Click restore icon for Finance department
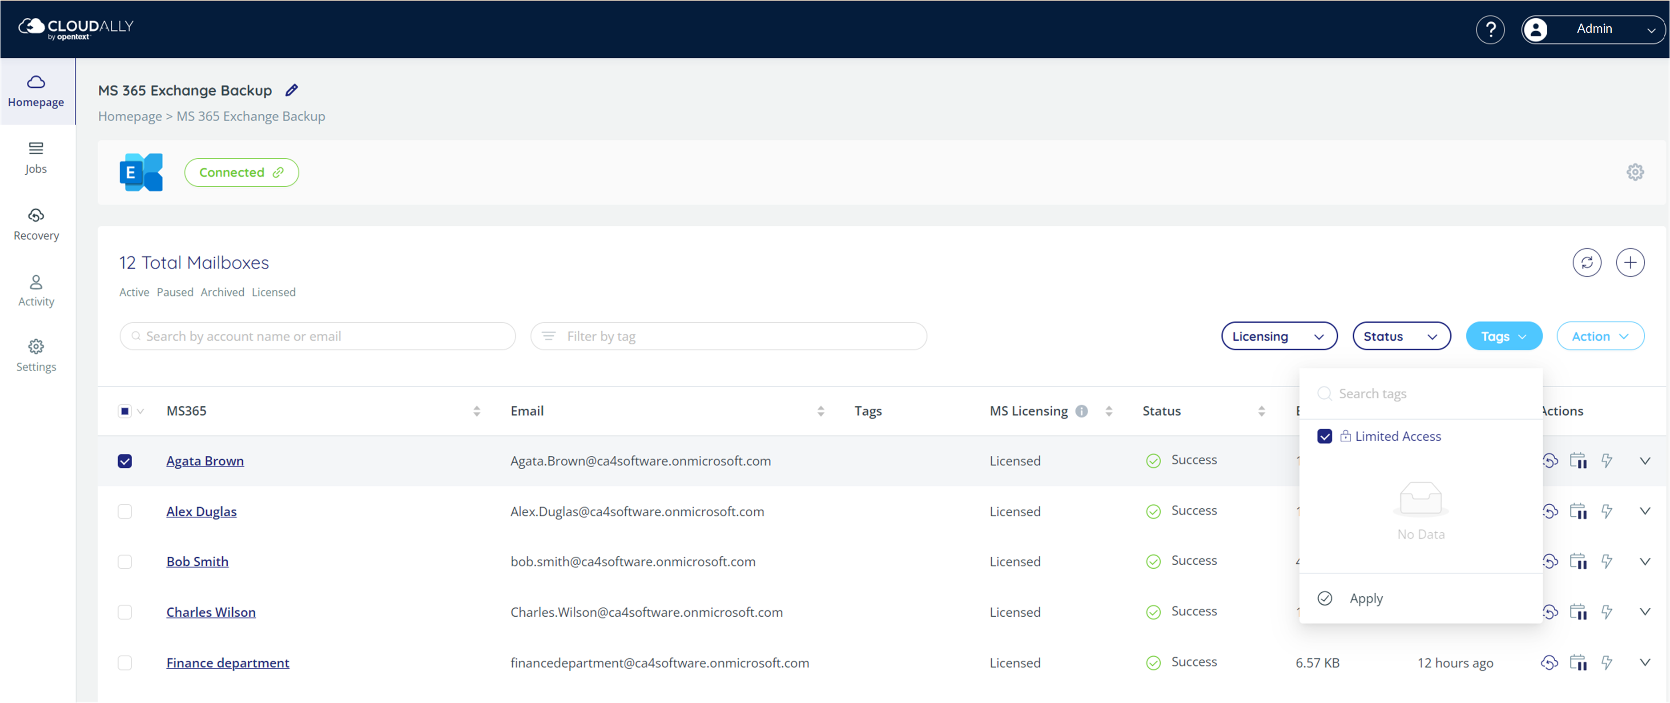Screen dimensions: 1670x703 1549,662
